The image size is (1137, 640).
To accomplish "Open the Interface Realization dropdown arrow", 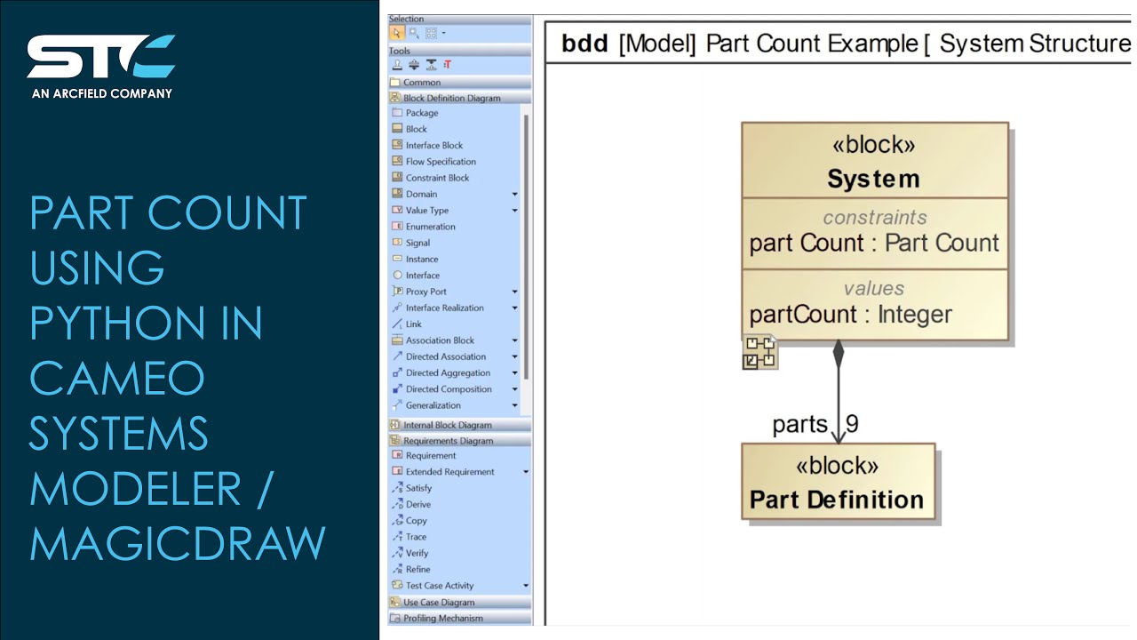I will (x=514, y=308).
